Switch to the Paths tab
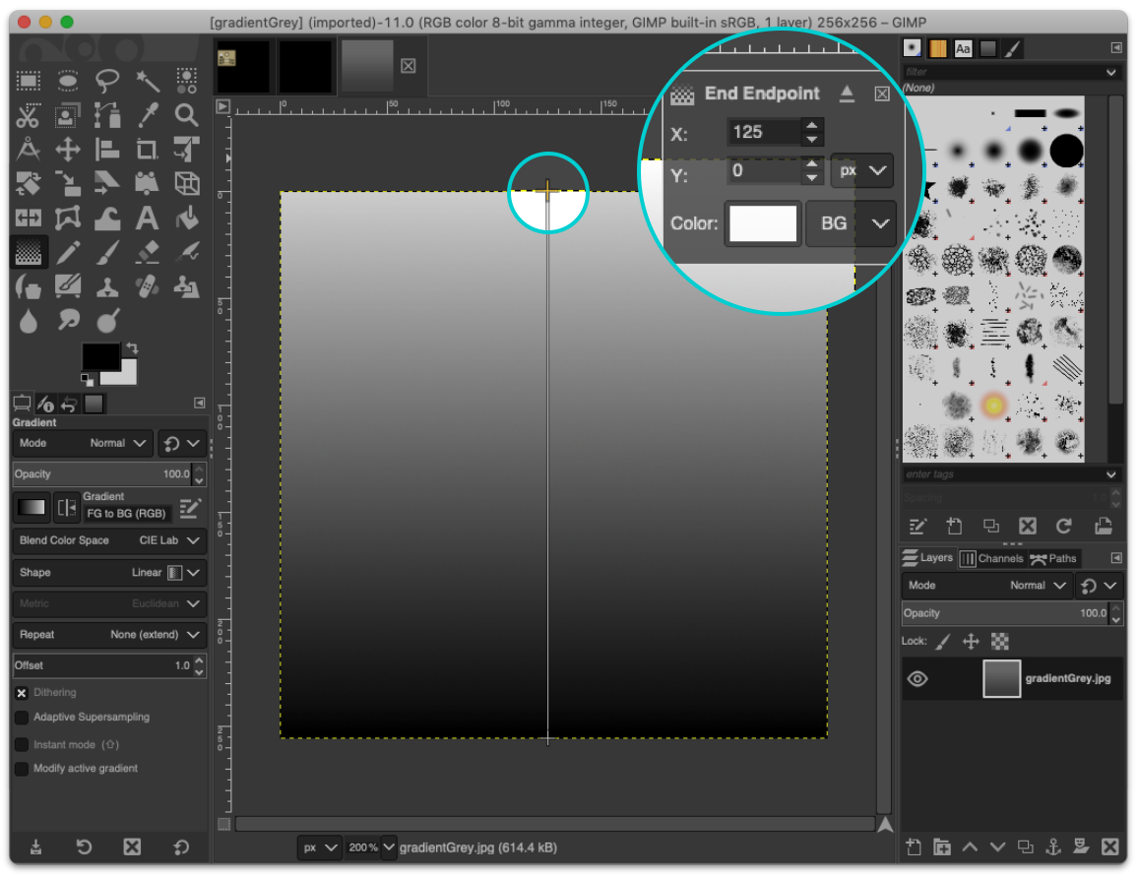Image resolution: width=1138 pixels, height=876 pixels. point(1053,558)
